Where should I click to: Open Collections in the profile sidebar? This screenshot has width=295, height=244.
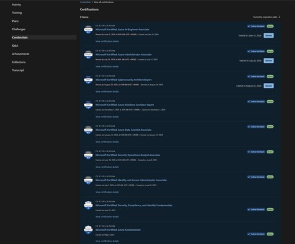click(x=19, y=62)
